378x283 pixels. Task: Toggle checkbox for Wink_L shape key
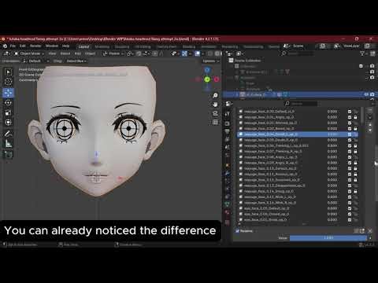point(350,197)
